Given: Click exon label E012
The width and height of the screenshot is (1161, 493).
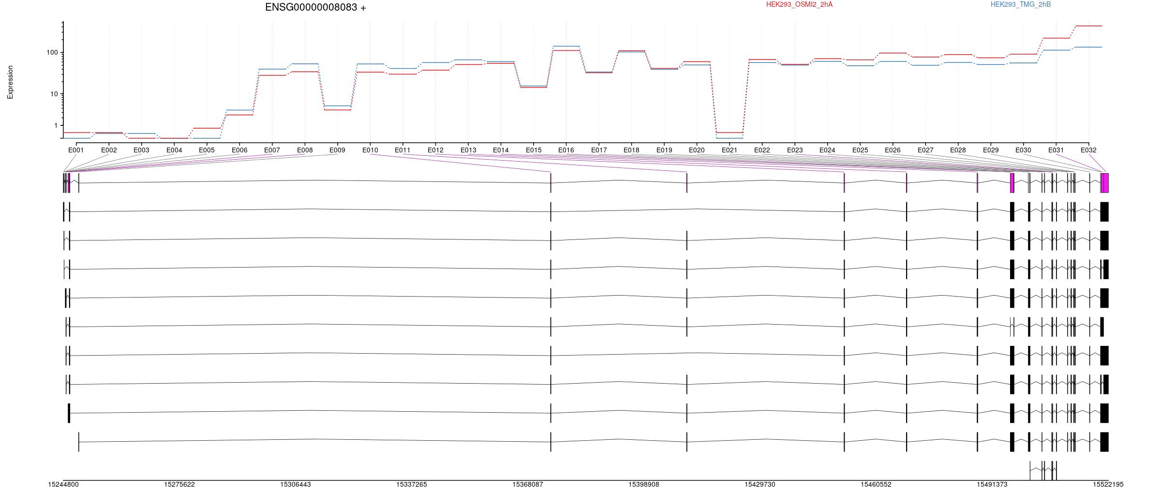Looking at the screenshot, I should [x=435, y=150].
